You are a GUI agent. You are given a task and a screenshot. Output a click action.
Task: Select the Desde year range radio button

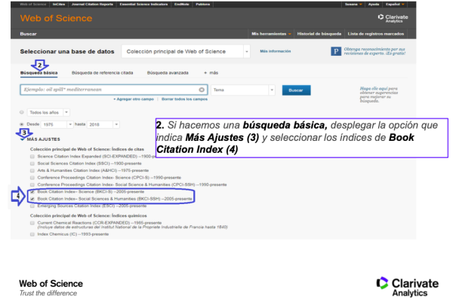pos(22,124)
